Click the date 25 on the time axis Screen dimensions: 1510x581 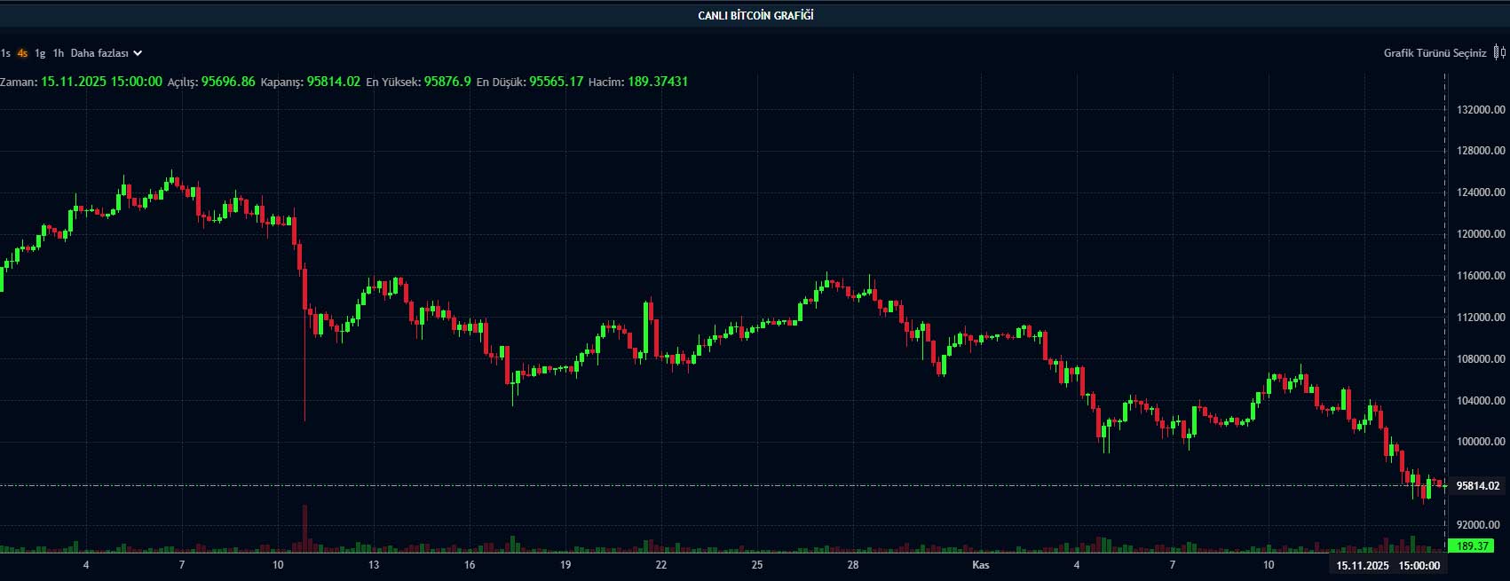[757, 565]
